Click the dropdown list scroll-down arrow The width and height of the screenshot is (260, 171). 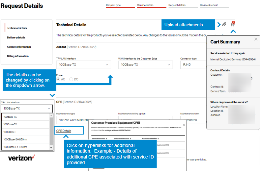pyautogui.click(x=51, y=148)
